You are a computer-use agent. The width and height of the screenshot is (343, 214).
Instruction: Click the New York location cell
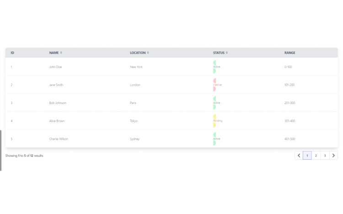tap(136, 67)
